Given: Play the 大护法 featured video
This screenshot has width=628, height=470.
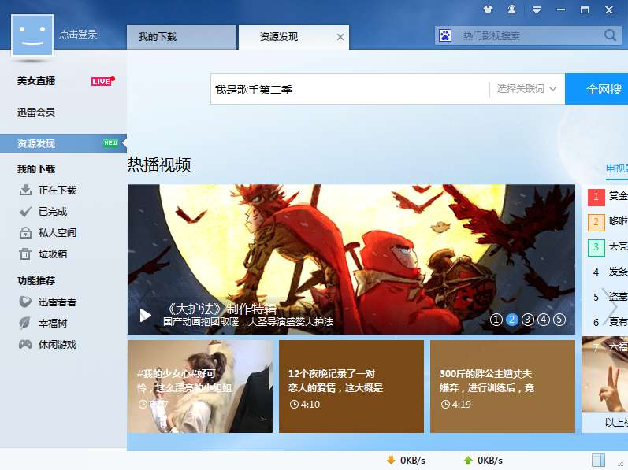Looking at the screenshot, I should tap(146, 315).
